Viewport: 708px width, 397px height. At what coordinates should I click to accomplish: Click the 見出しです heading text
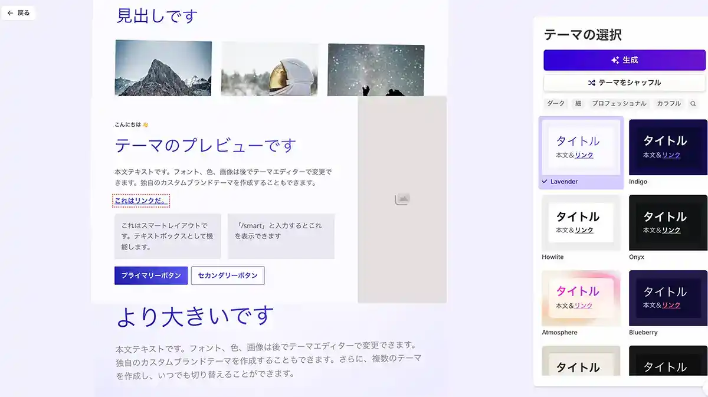pyautogui.click(x=156, y=15)
